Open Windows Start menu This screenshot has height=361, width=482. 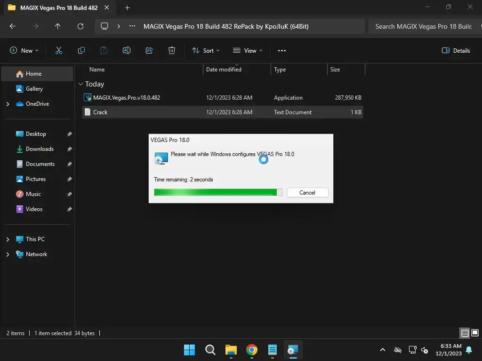[189, 350]
